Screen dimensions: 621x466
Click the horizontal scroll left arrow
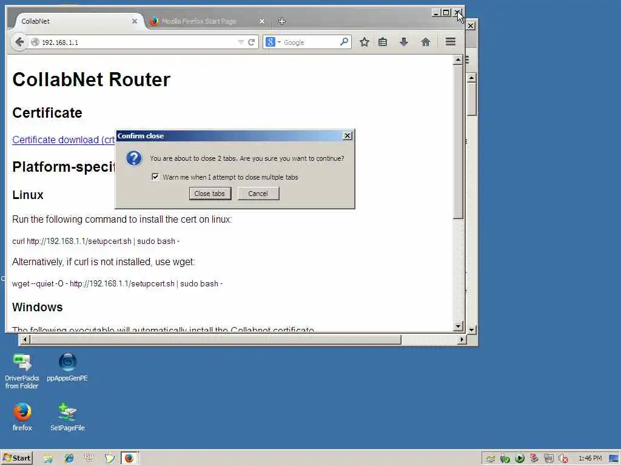[25, 340]
